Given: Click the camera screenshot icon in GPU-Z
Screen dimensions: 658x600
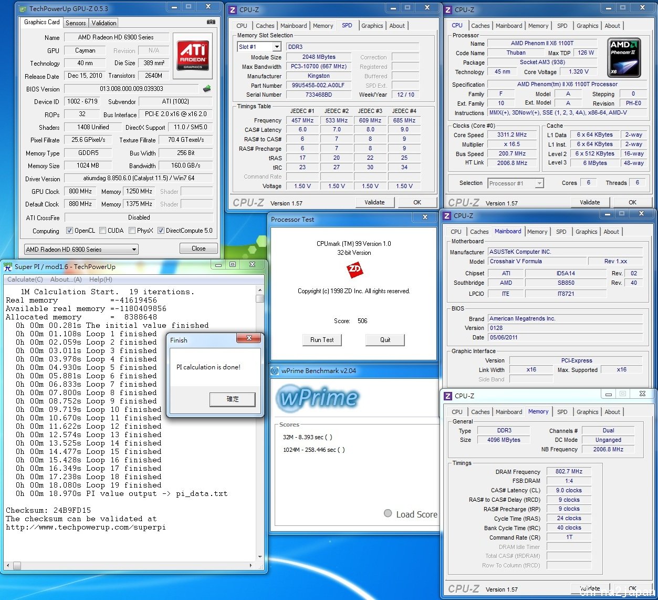Looking at the screenshot, I should [x=211, y=22].
